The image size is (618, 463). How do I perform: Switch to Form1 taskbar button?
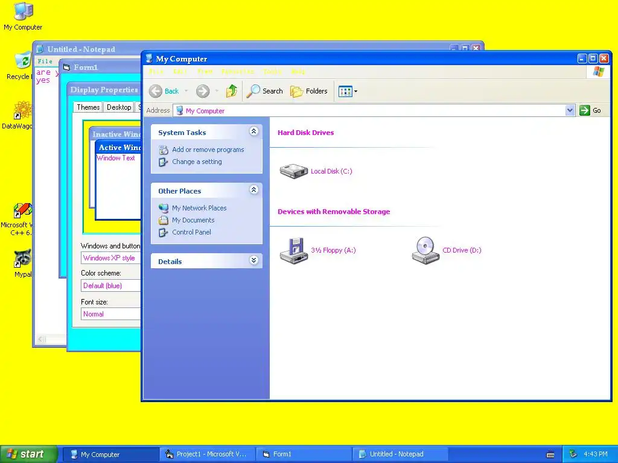click(x=304, y=455)
